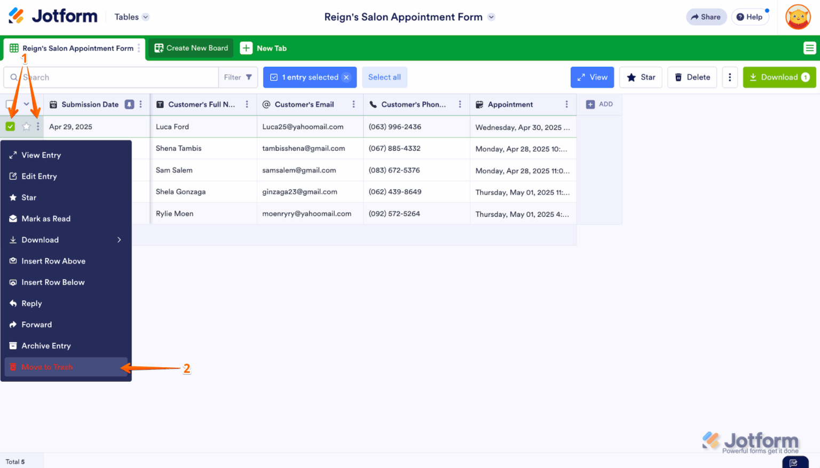
Task: Open the Share options
Action: pos(706,17)
